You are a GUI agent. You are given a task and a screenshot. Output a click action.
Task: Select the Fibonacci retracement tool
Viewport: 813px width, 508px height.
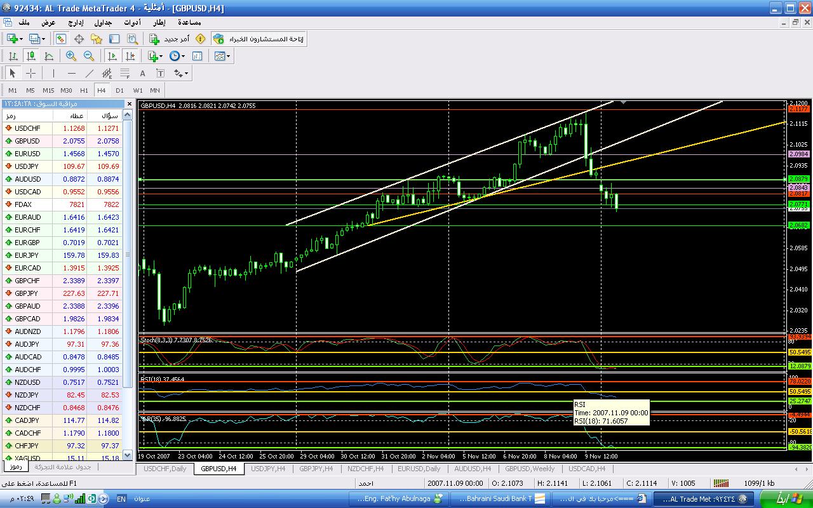point(125,73)
